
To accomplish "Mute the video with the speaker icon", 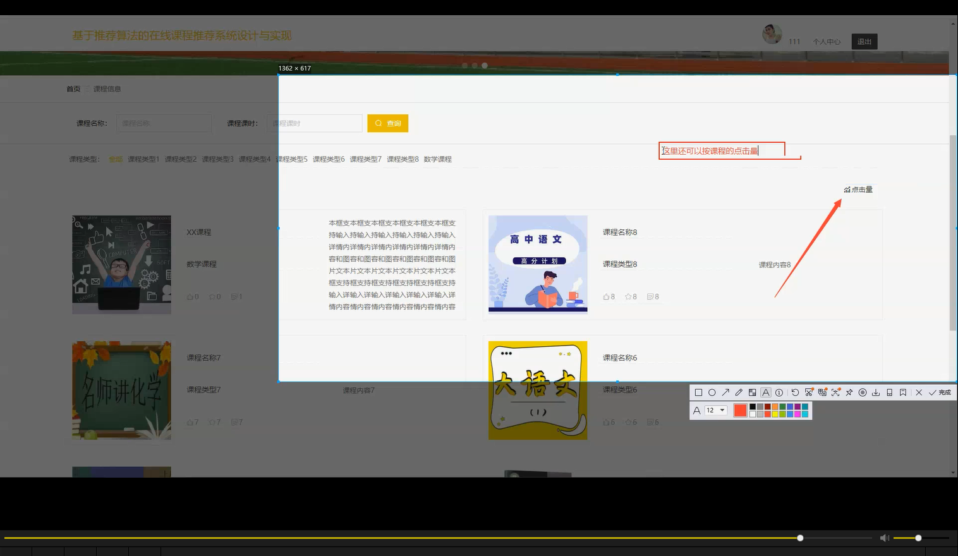I will pos(884,538).
